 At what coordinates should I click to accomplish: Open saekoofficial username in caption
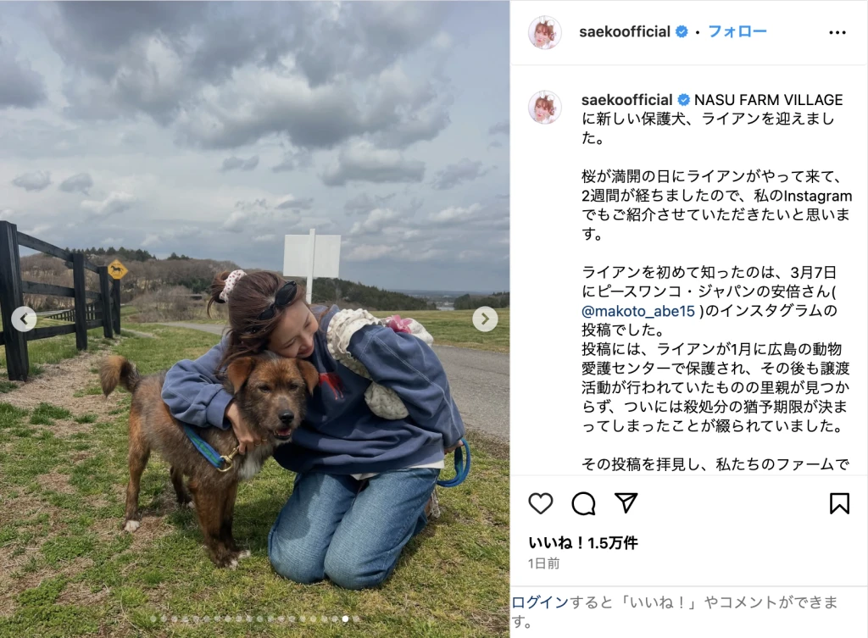point(626,100)
